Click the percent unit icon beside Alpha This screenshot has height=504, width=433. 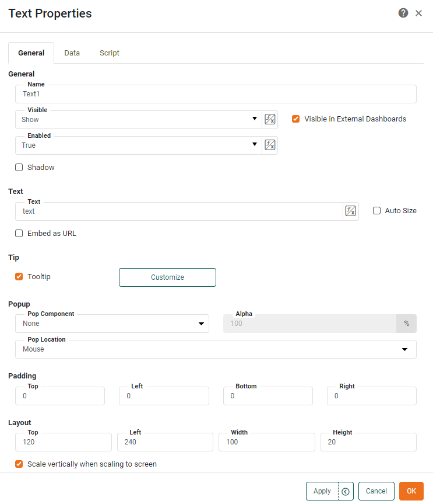[x=406, y=323]
